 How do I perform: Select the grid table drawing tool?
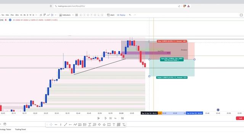(x=119, y=124)
